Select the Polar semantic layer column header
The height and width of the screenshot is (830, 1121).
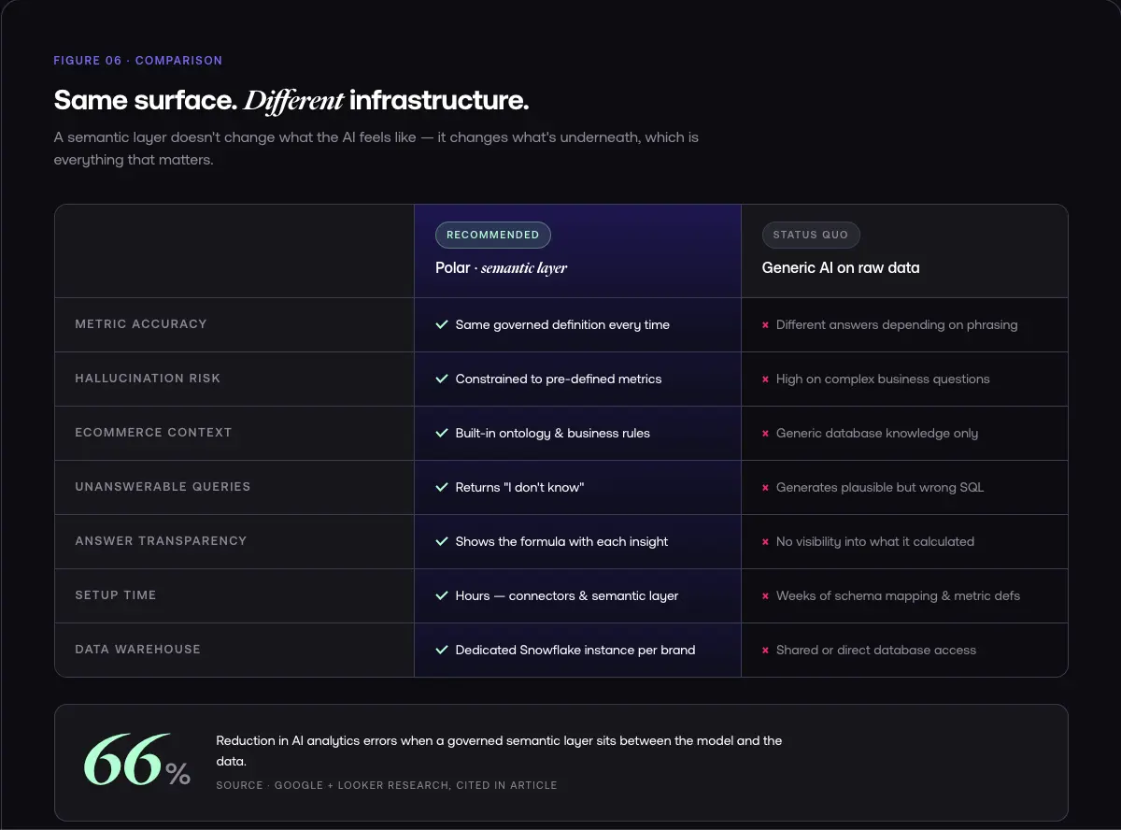[x=502, y=268]
